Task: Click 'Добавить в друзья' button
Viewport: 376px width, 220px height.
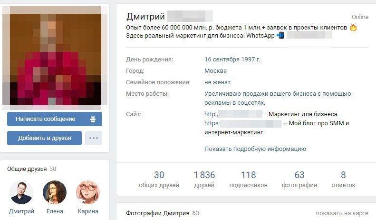Action: click(x=44, y=138)
